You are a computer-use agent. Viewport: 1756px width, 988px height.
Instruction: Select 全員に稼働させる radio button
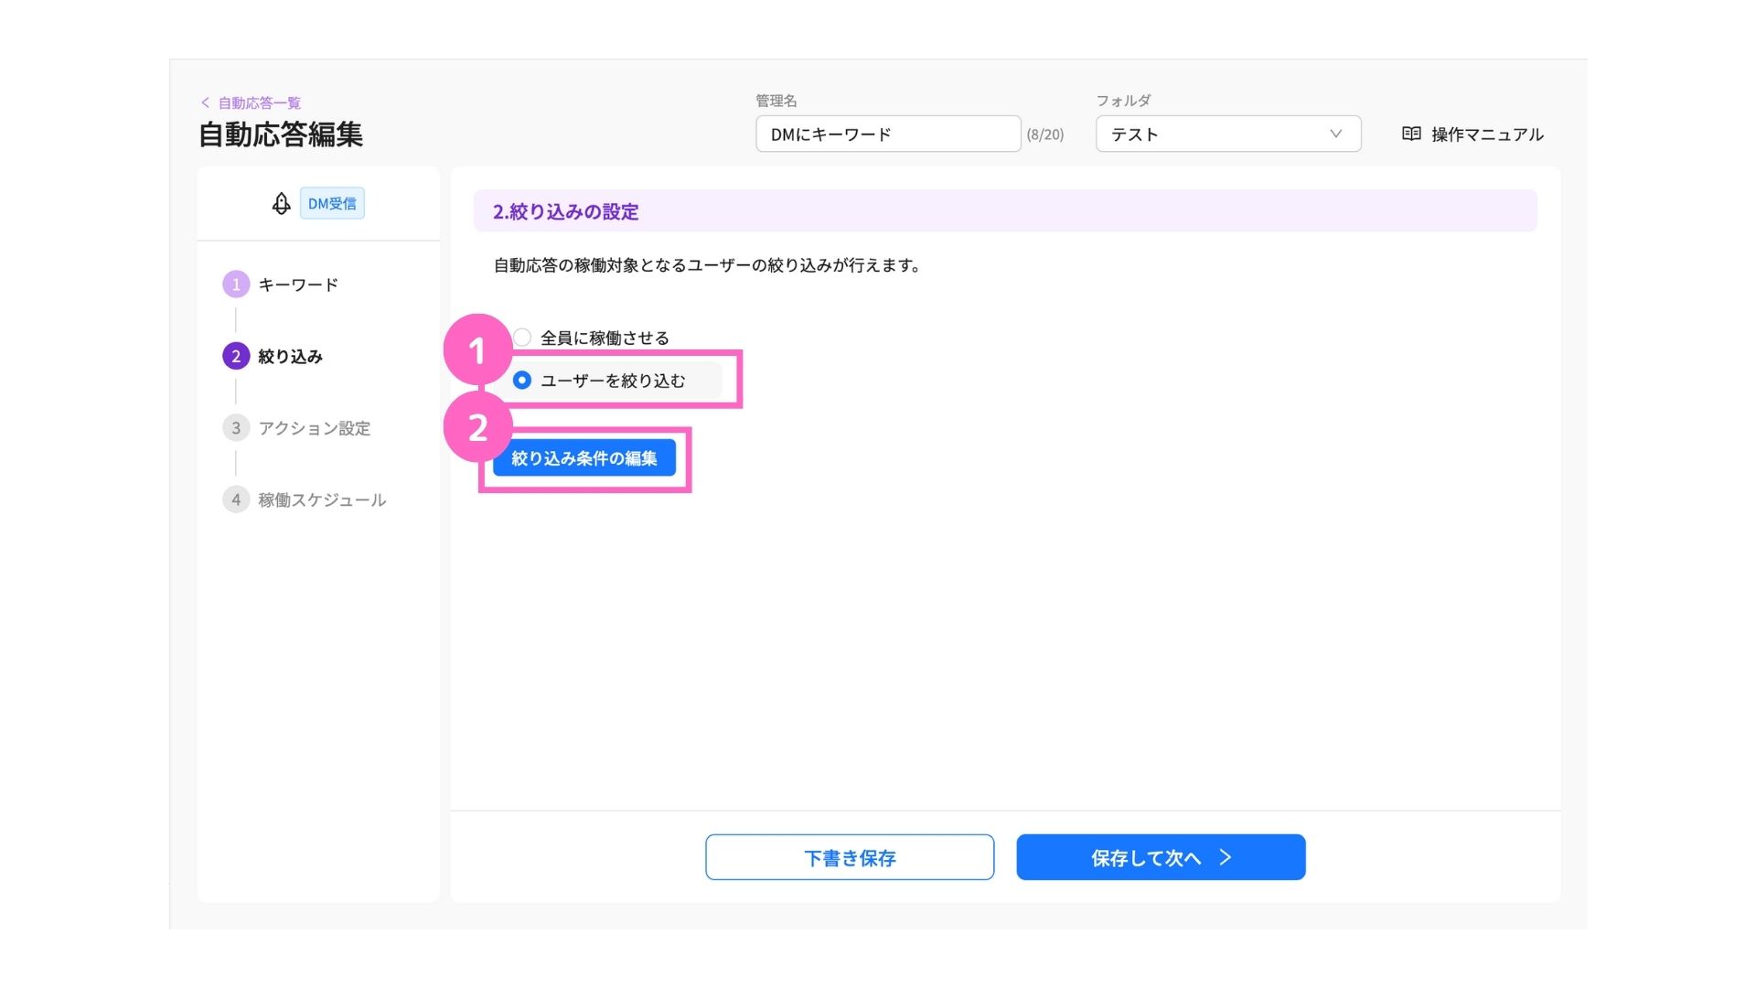[522, 338]
